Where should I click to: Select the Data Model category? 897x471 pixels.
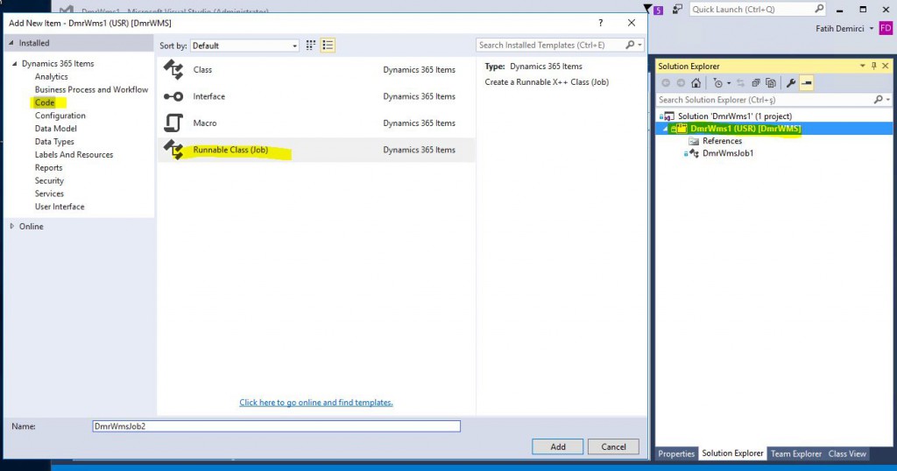pyautogui.click(x=55, y=129)
